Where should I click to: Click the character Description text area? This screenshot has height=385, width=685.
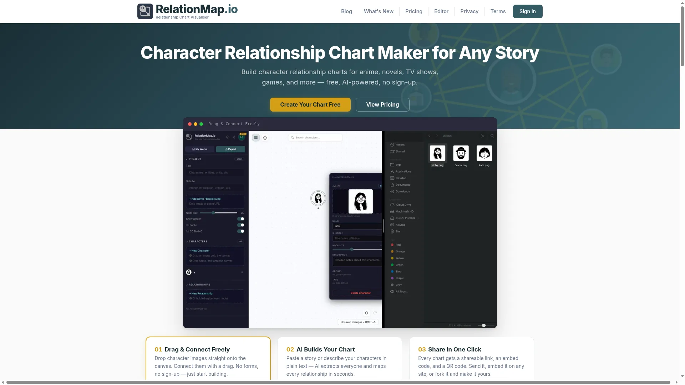coord(357,262)
